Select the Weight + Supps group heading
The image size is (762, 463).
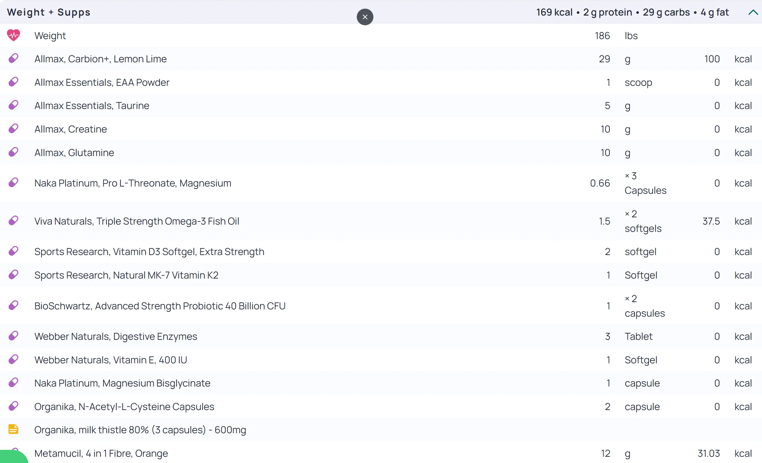tap(48, 12)
